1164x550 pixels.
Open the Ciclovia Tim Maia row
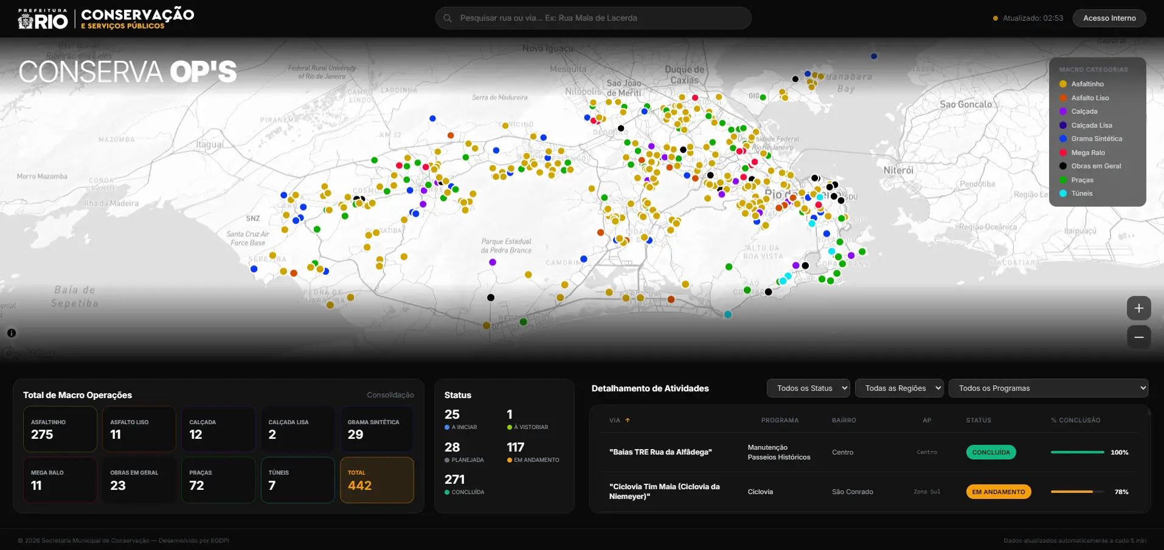tap(870, 492)
